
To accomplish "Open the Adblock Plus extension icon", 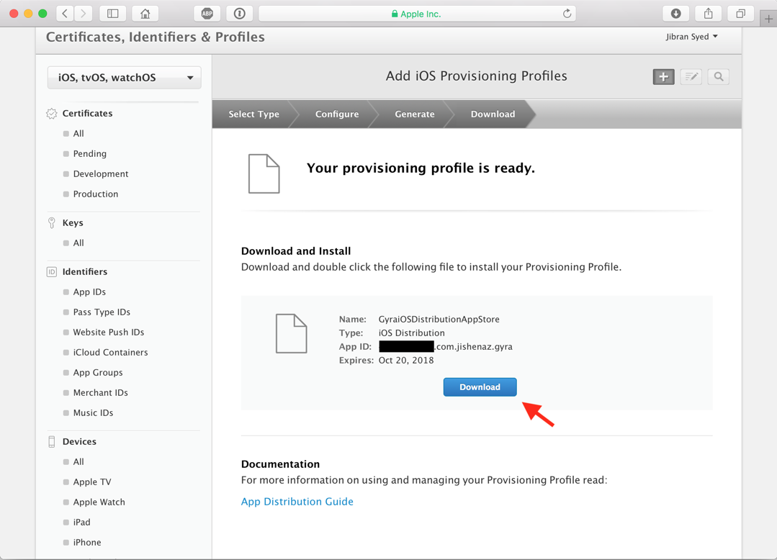I will [207, 14].
